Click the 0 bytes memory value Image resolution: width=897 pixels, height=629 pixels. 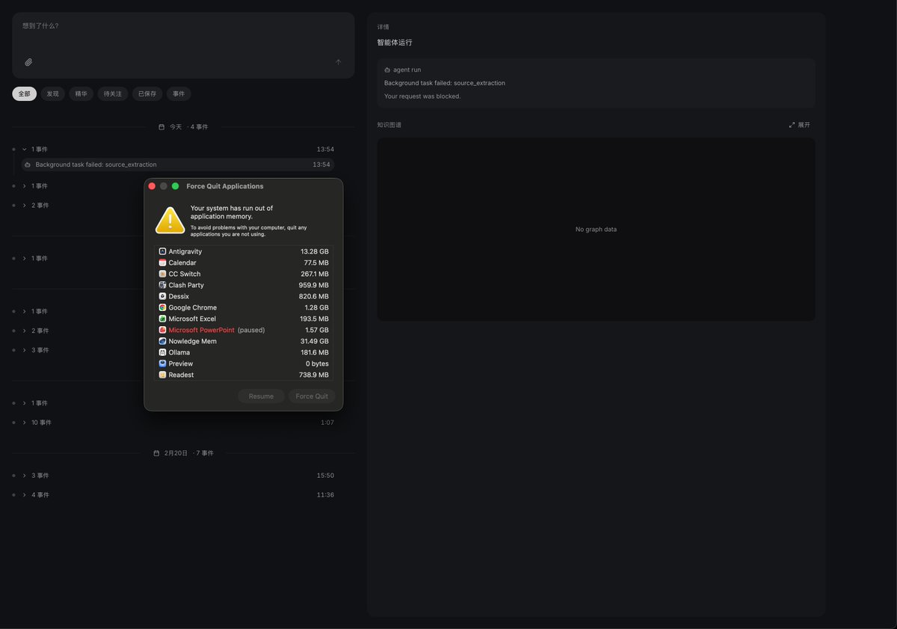[317, 363]
